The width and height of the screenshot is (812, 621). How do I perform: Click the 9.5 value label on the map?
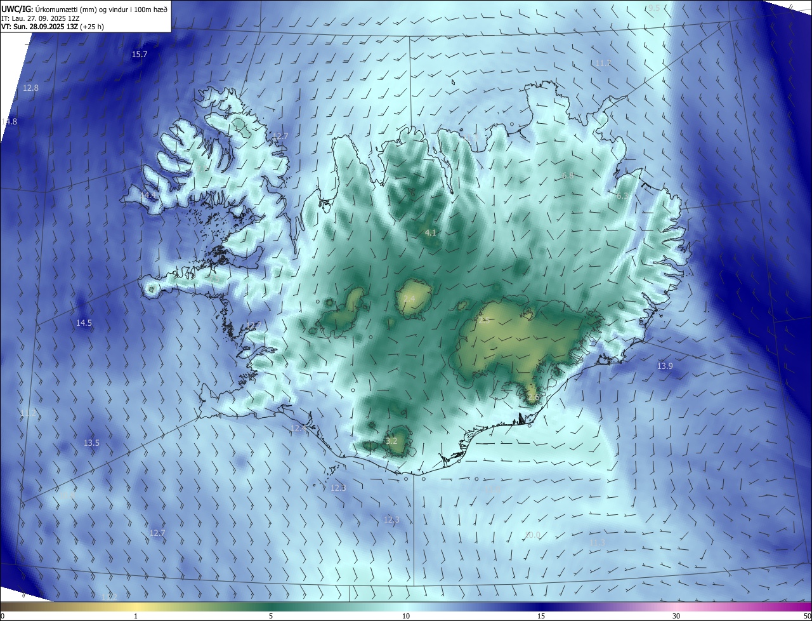(x=654, y=8)
